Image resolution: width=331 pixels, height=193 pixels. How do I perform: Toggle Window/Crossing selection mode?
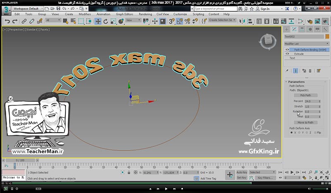pyautogui.click(x=89, y=21)
